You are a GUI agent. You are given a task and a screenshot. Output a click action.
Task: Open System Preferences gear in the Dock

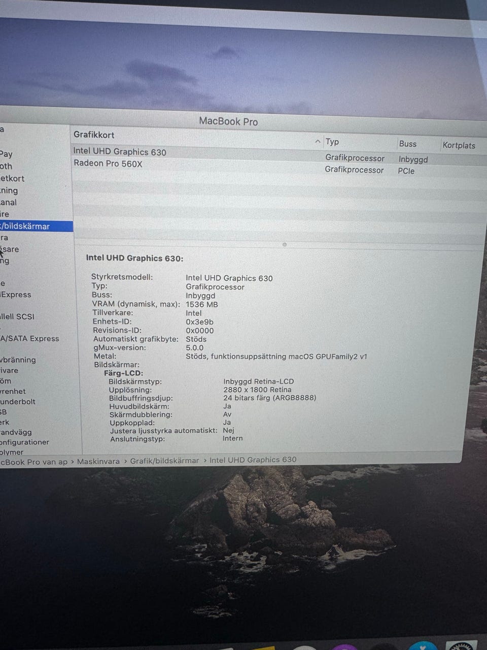[461, 646]
